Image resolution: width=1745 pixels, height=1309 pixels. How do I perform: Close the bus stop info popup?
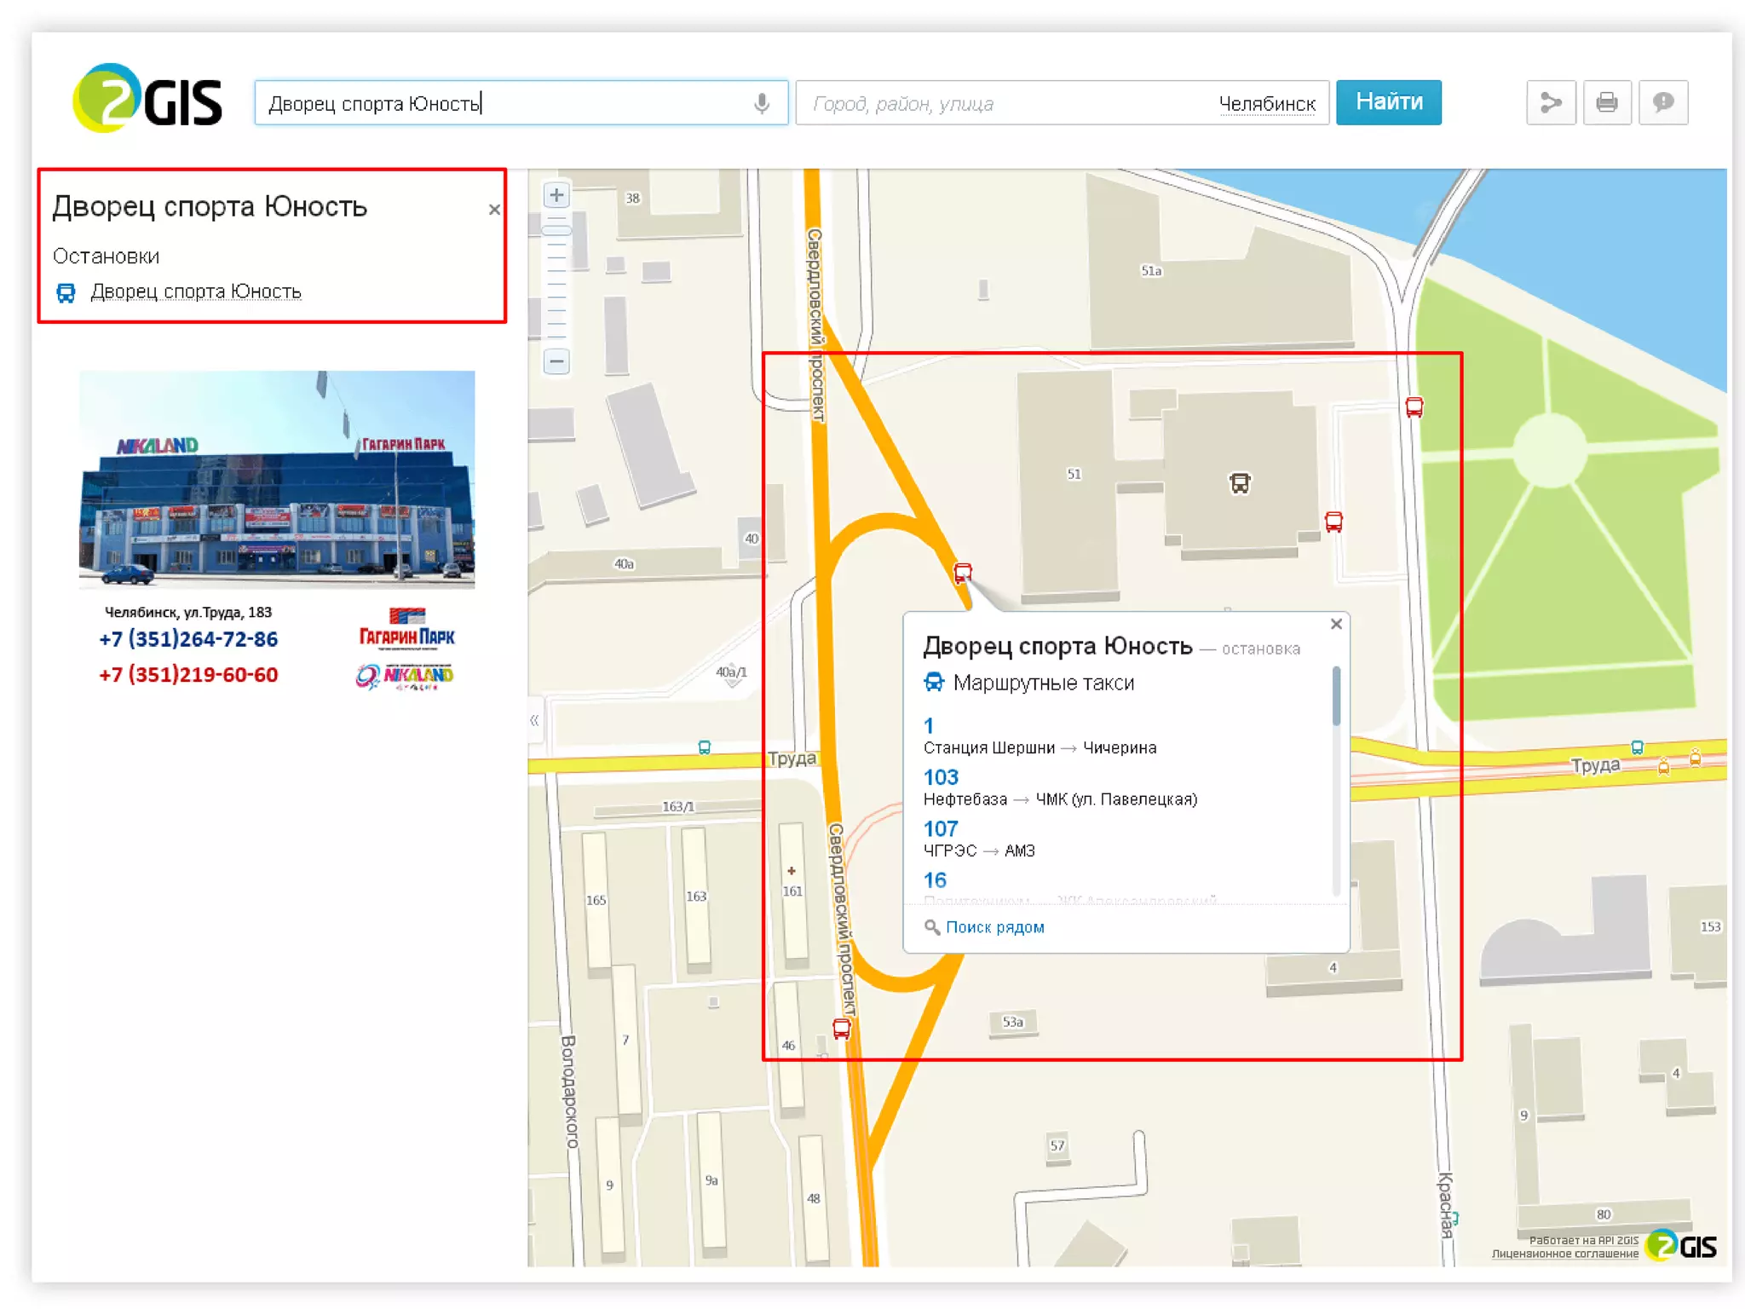tap(1336, 625)
